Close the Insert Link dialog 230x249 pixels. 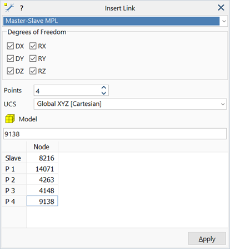tap(221, 8)
